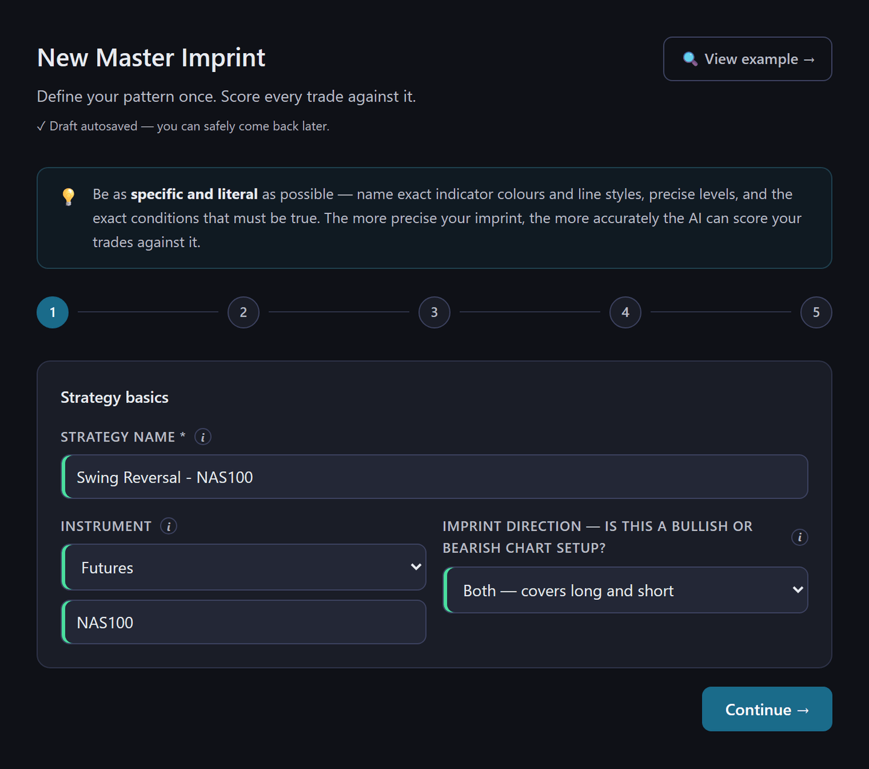Viewport: 869px width, 769px height.
Task: Focus the NAS100 symbol input field
Action: (x=244, y=622)
